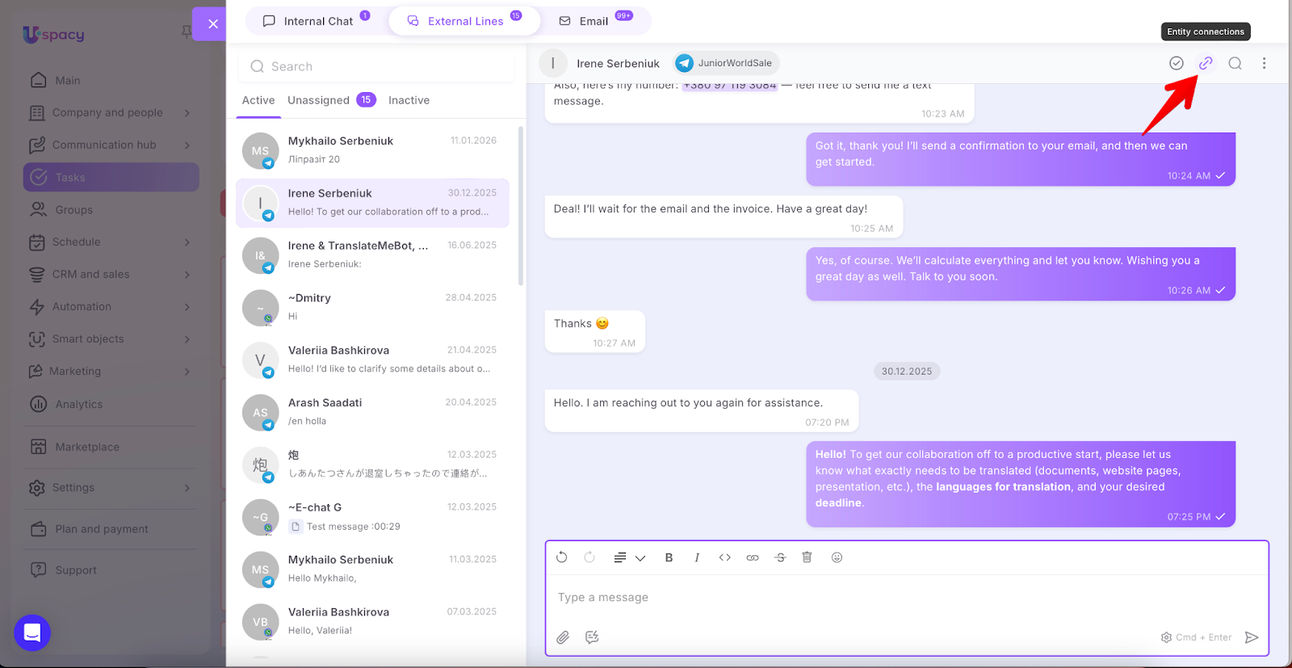The height and width of the screenshot is (668, 1292).
Task: Toggle italic formatting
Action: coord(697,557)
